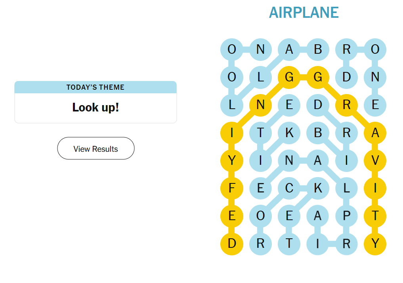The height and width of the screenshot is (283, 403).
Task: Click letter A in the top row
Action: tap(289, 50)
